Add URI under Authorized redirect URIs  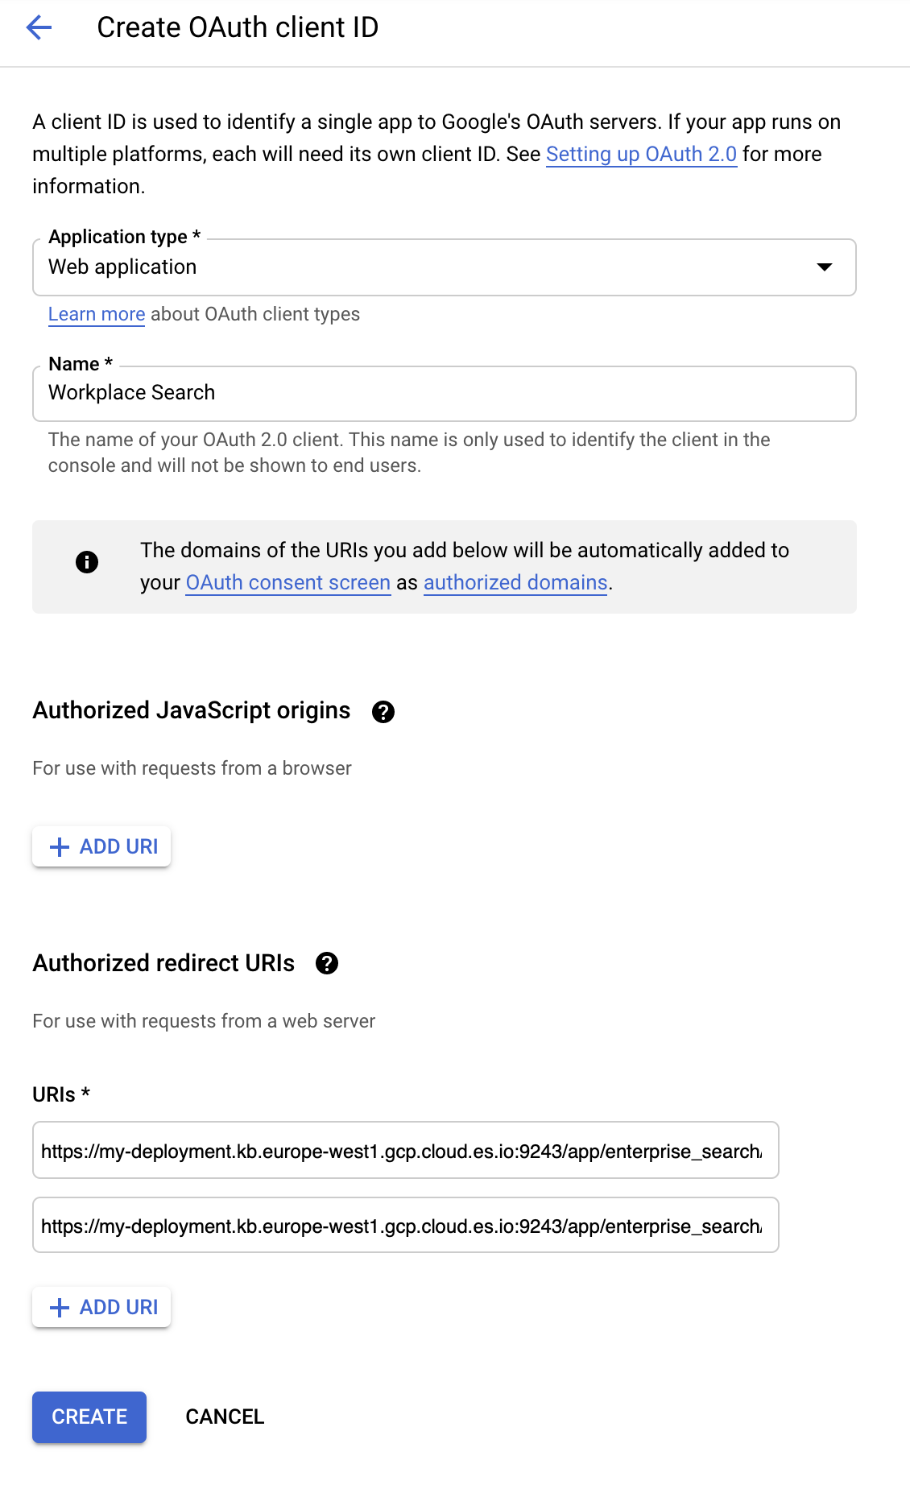coord(102,1307)
